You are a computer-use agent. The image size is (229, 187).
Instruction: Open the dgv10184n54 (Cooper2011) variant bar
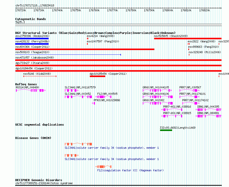pos(118,71)
